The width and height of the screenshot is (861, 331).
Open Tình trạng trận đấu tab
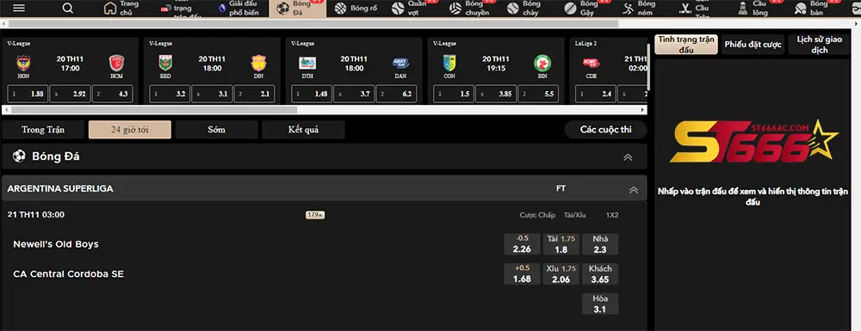686,45
